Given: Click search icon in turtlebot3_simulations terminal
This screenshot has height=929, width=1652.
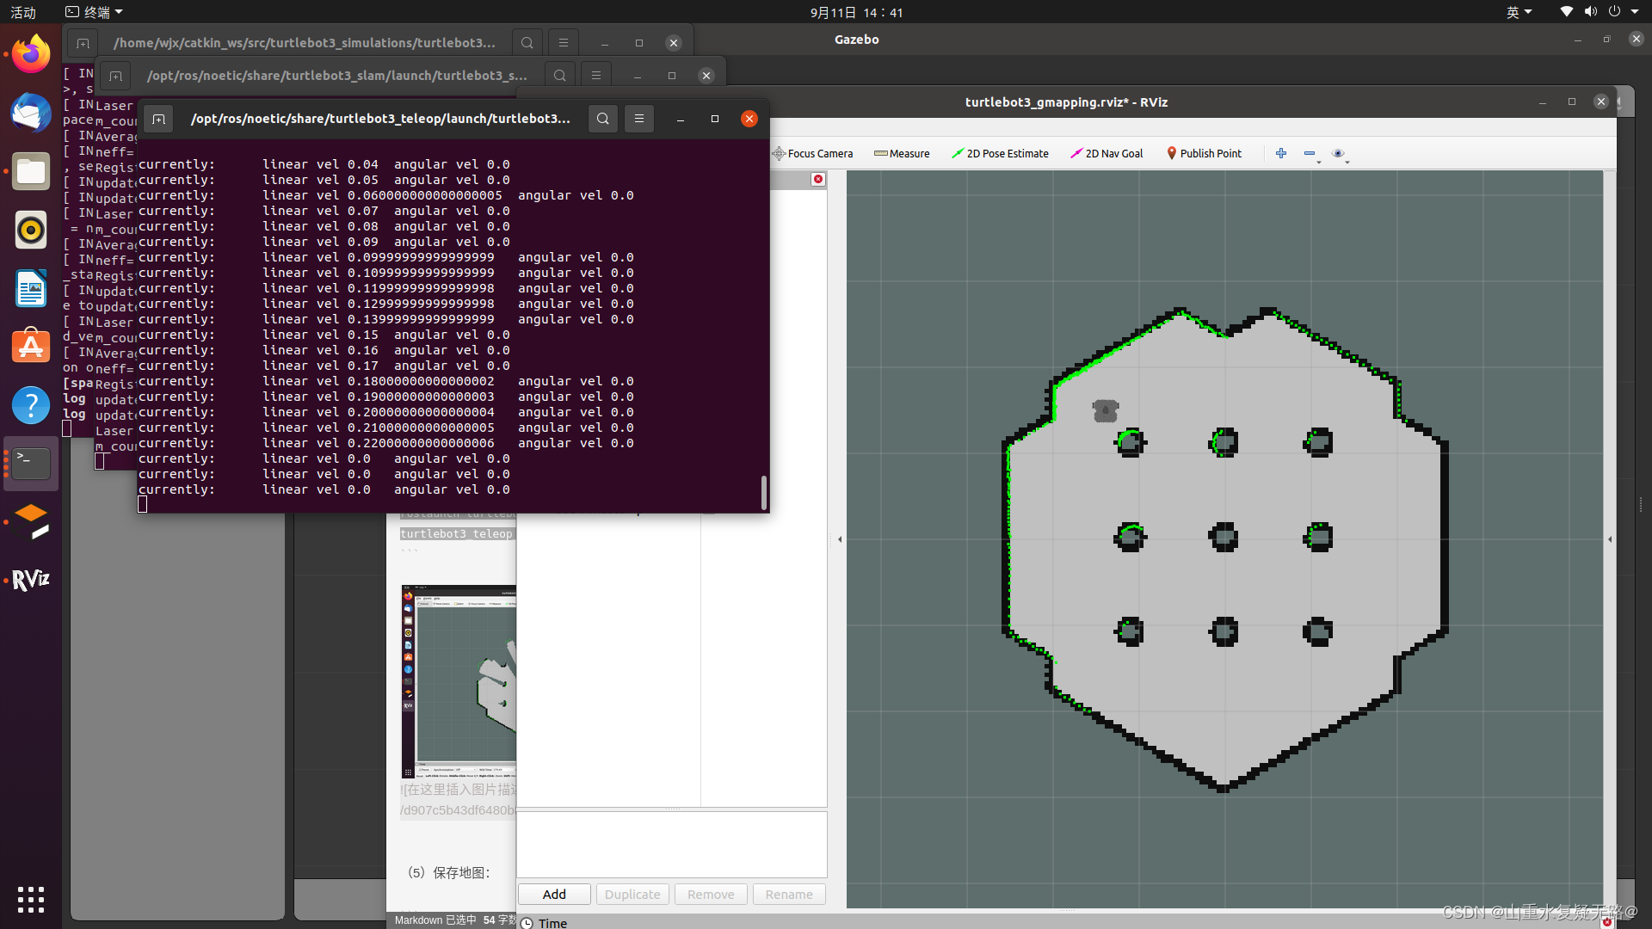Looking at the screenshot, I should coord(527,42).
